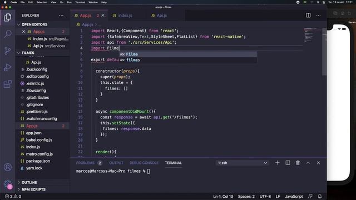356x200 pixels.
Task: Open the Manage gear icon
Action: 7,184
